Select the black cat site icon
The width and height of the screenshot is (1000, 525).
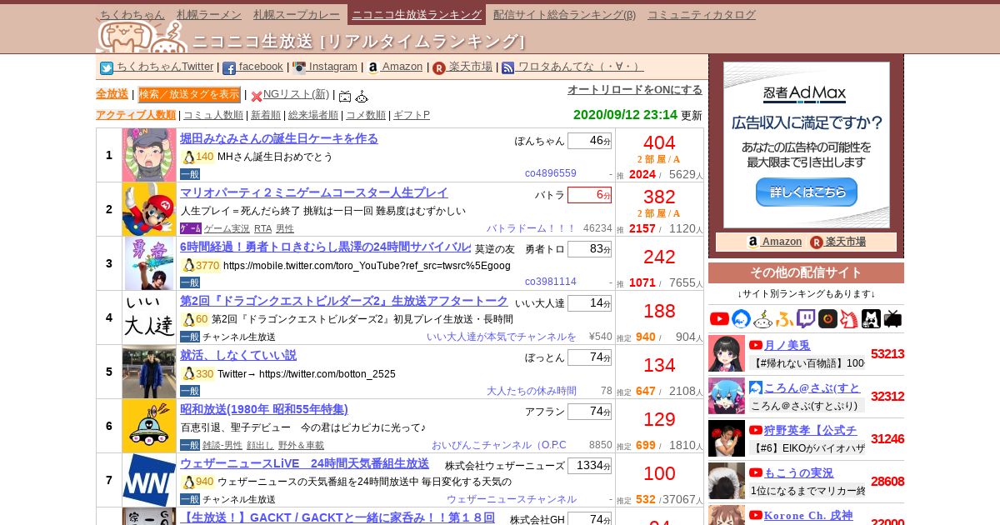(871, 318)
